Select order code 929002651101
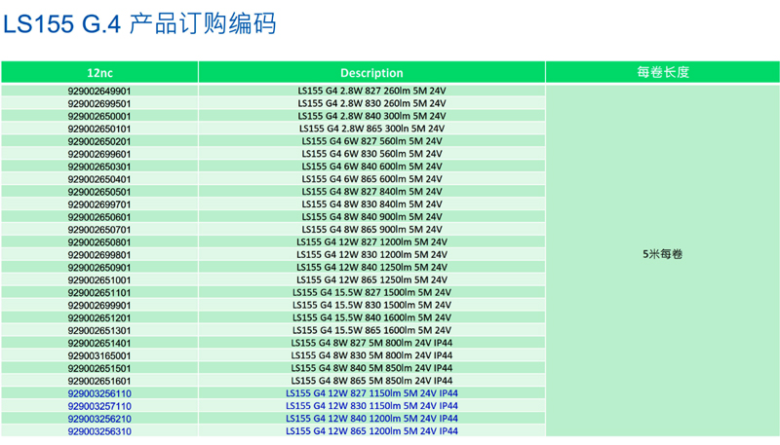 [99, 292]
